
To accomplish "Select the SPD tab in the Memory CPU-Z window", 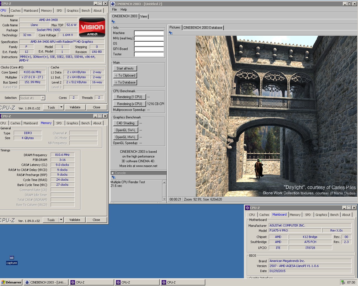I will [x=59, y=123].
